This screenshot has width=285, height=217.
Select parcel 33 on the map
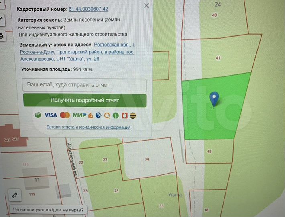161,206
